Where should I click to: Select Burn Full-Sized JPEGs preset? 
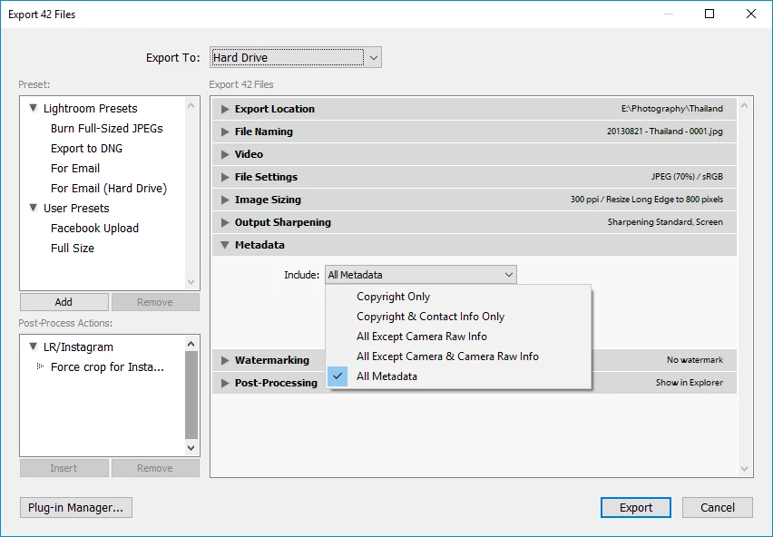[x=106, y=129]
